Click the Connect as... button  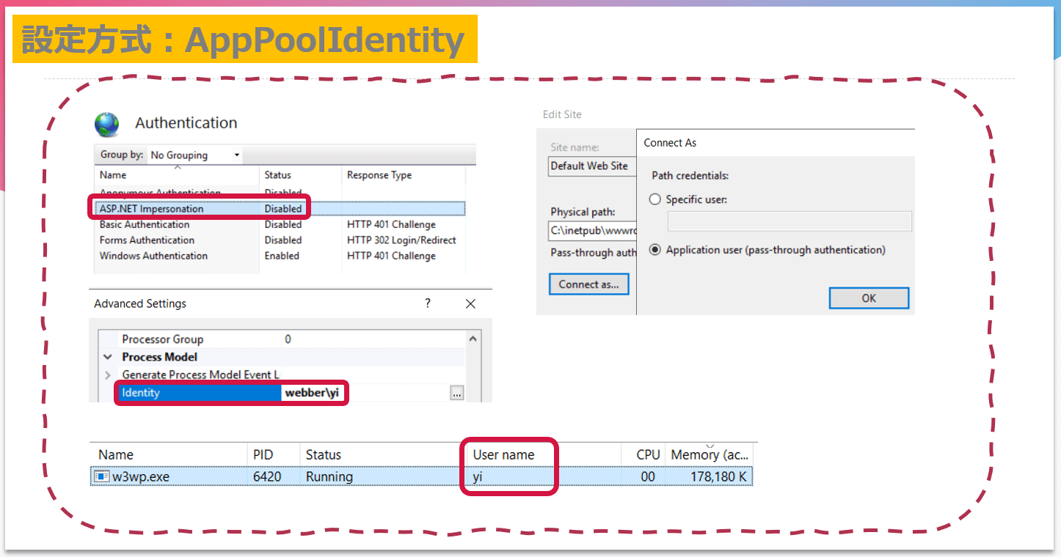click(588, 284)
